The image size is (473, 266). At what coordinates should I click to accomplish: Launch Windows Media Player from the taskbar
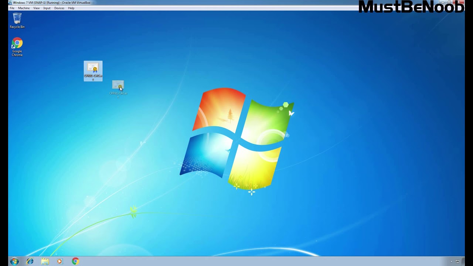click(x=60, y=261)
